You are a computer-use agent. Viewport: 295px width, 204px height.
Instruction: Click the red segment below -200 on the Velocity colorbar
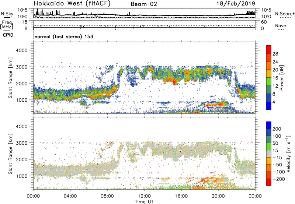269,182
